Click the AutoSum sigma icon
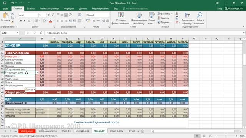The height and width of the screenshot is (138, 246). click(x=177, y=13)
